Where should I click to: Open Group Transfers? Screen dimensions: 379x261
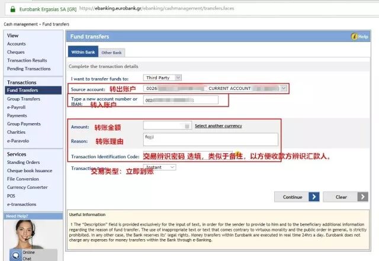coord(24,99)
